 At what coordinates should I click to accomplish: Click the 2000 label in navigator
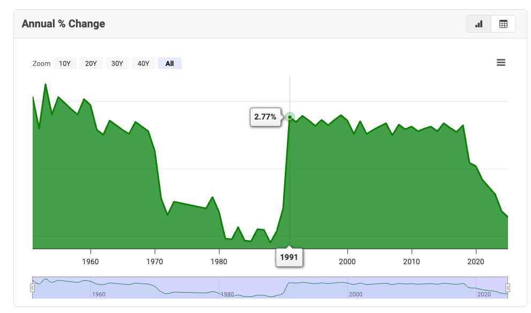click(355, 294)
